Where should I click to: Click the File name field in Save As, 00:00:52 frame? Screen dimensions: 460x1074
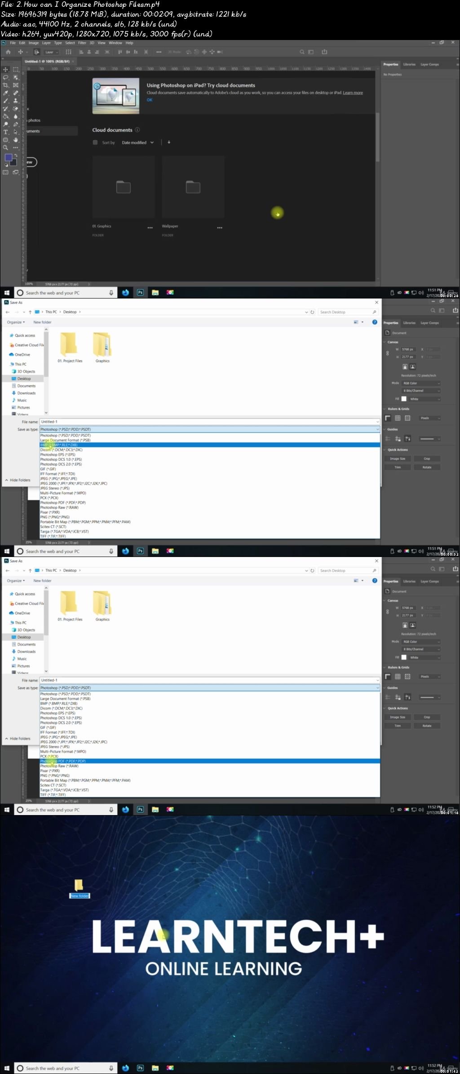tap(210, 422)
